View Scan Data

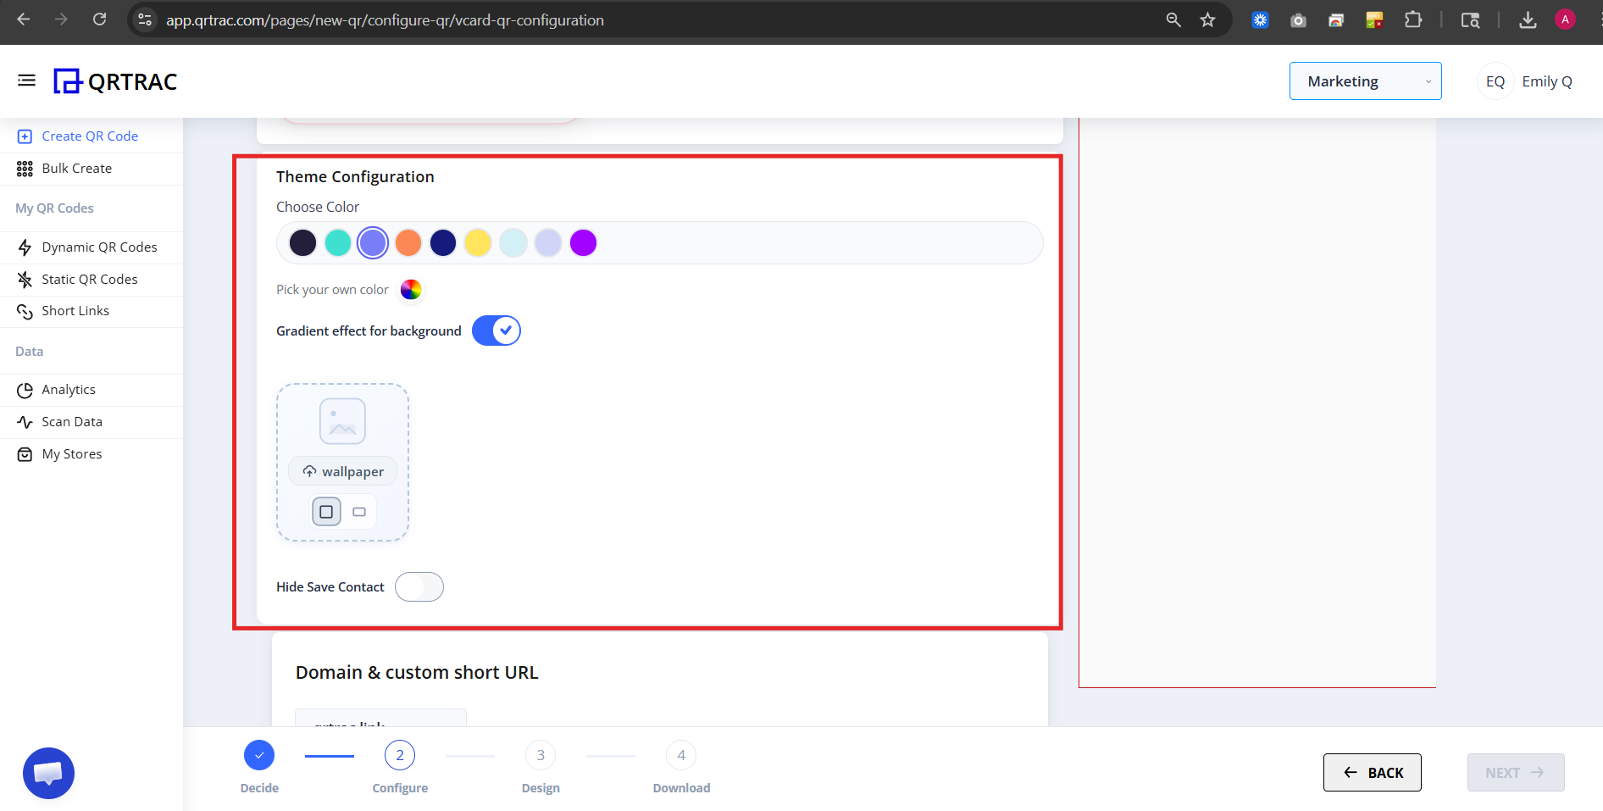point(72,421)
